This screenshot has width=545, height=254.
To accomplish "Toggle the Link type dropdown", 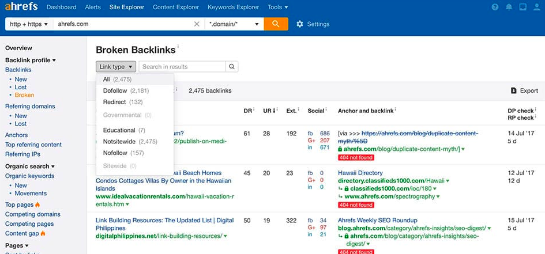I will 116,67.
